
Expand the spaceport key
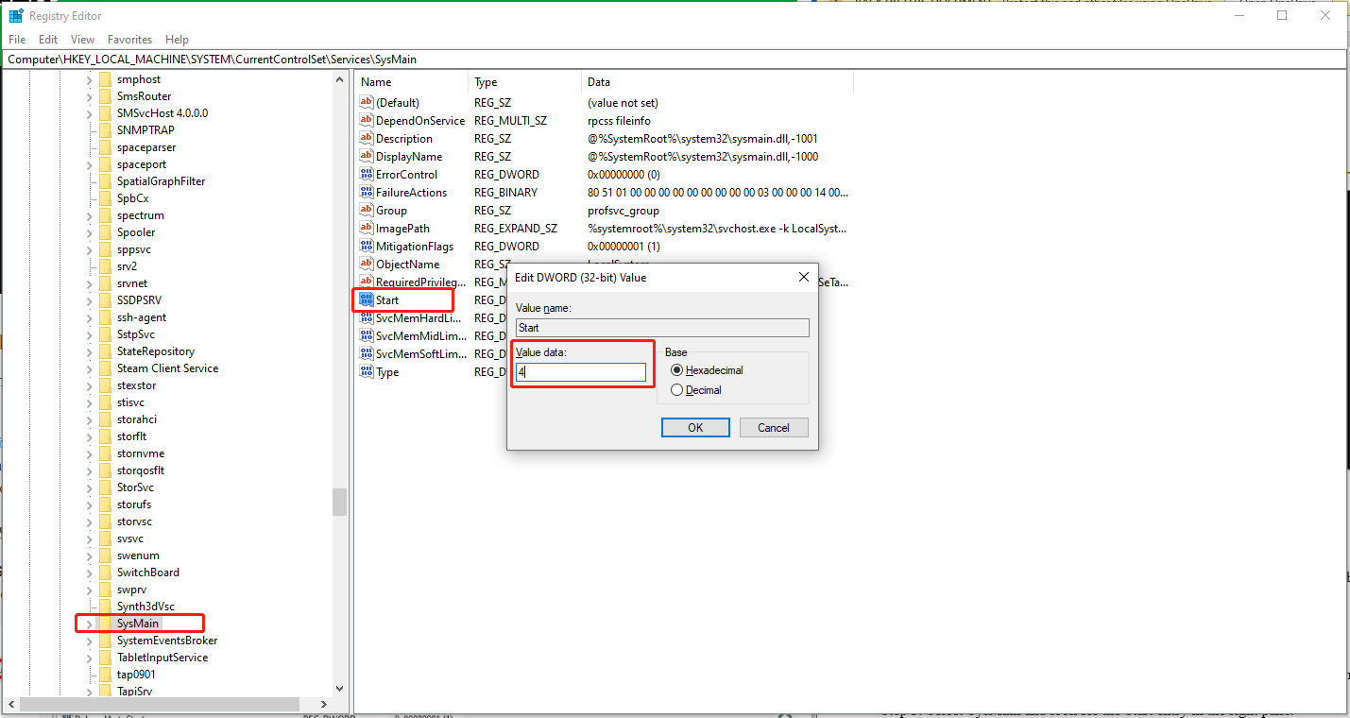point(89,164)
